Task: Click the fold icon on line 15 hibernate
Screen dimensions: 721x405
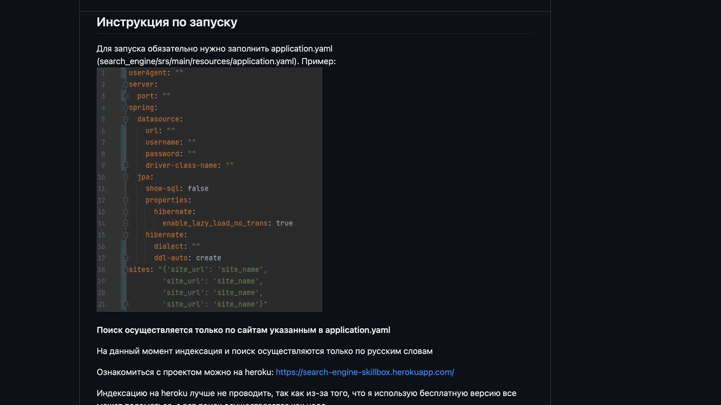Action: 125,235
